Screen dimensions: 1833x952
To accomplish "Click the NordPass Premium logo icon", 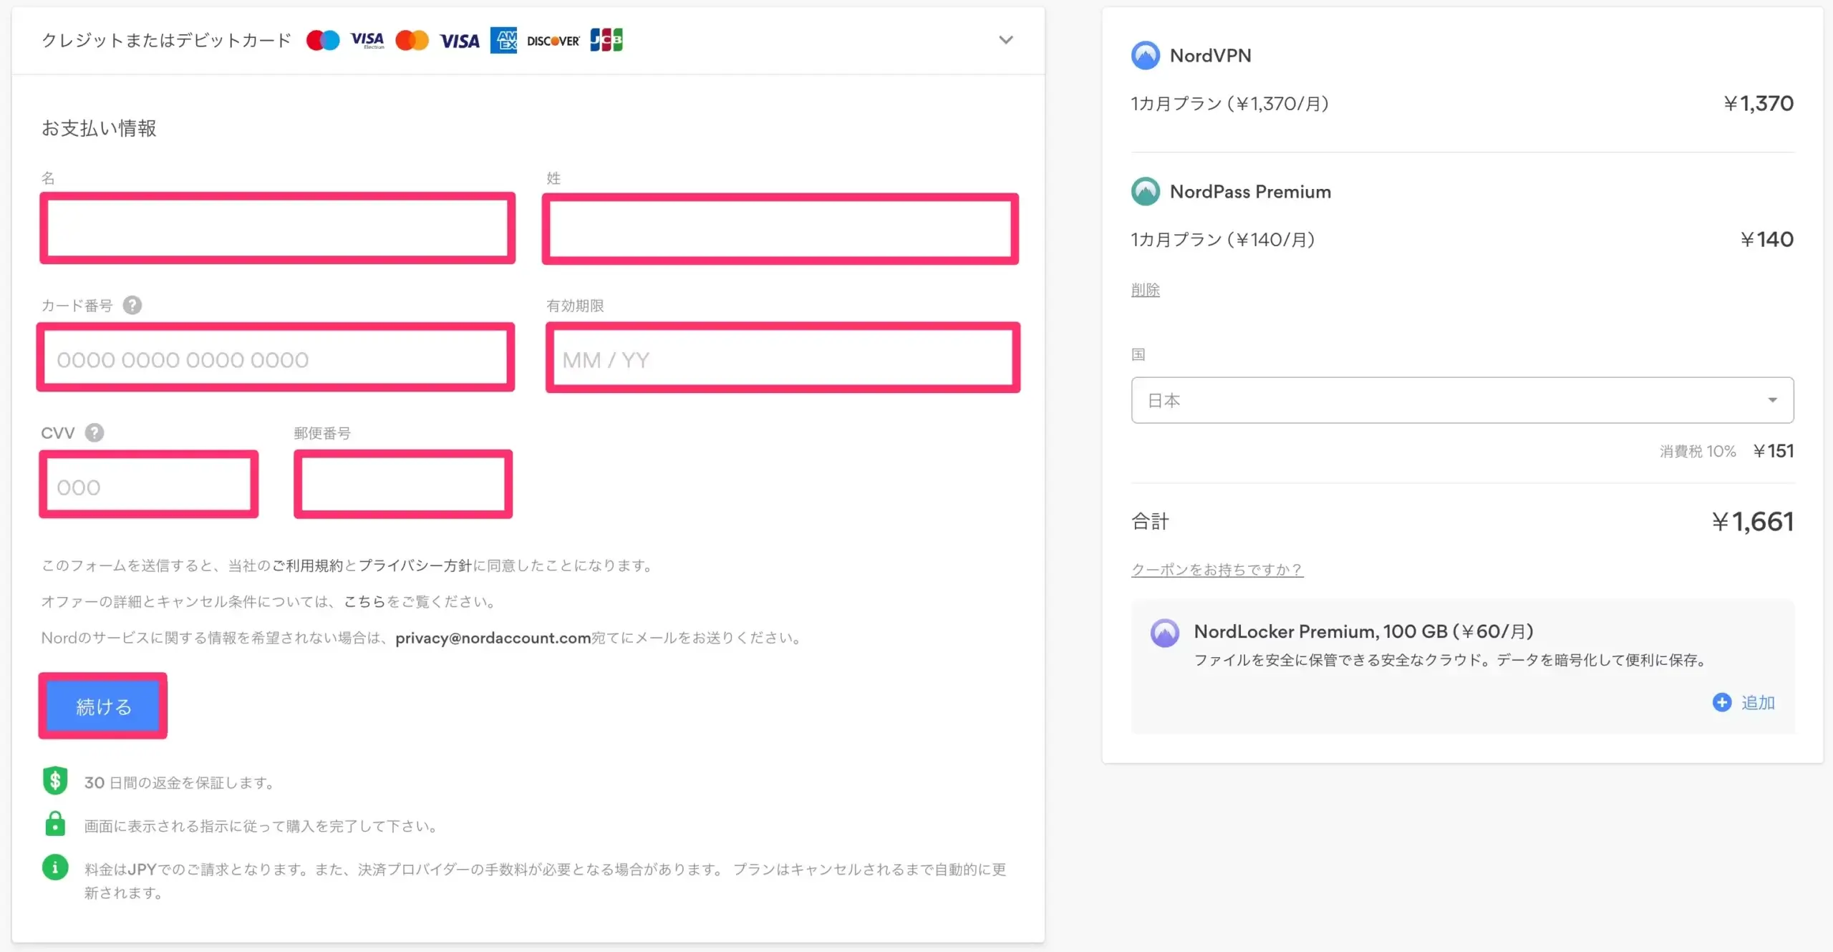I will coord(1146,191).
